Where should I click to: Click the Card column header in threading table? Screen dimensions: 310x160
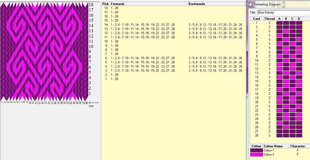[x=257, y=19]
